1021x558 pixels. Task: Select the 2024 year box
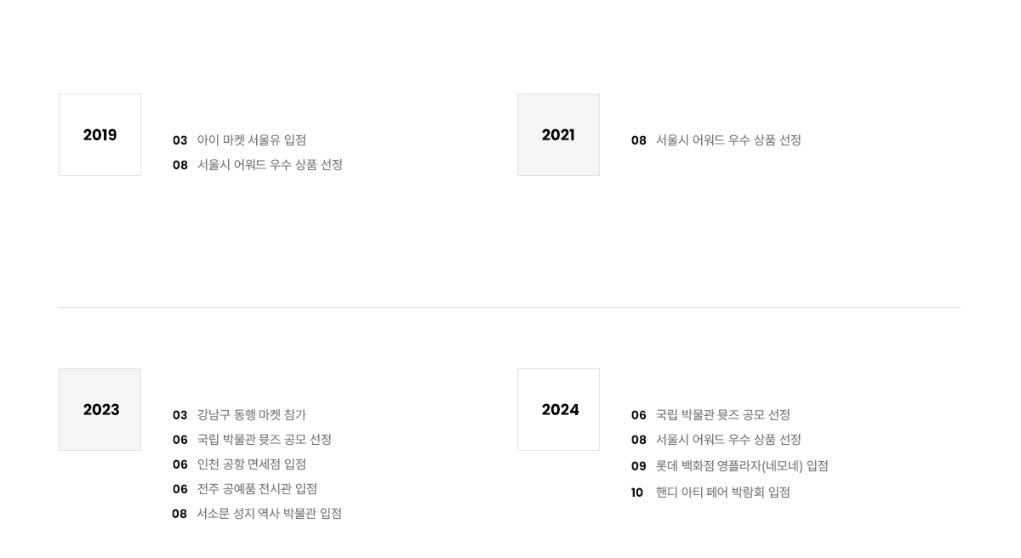pos(558,409)
